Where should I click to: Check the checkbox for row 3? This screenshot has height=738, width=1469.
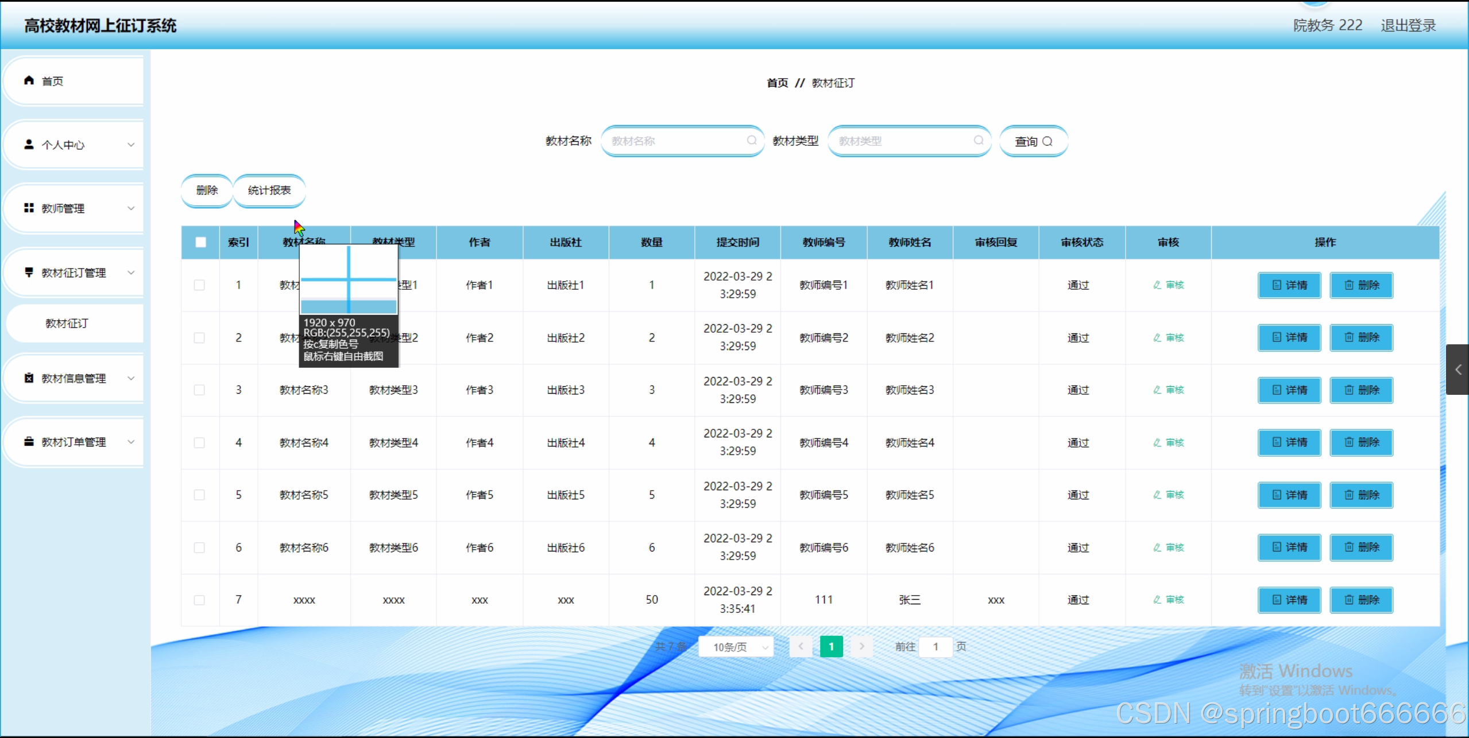click(199, 390)
